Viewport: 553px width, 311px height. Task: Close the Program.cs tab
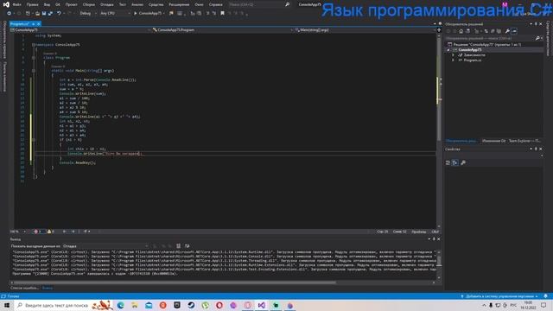(x=38, y=23)
